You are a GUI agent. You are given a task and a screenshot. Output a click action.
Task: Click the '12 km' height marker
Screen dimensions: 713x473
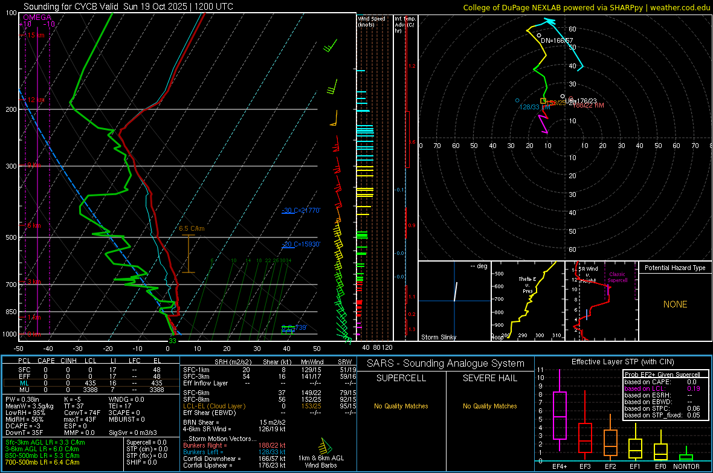point(36,100)
